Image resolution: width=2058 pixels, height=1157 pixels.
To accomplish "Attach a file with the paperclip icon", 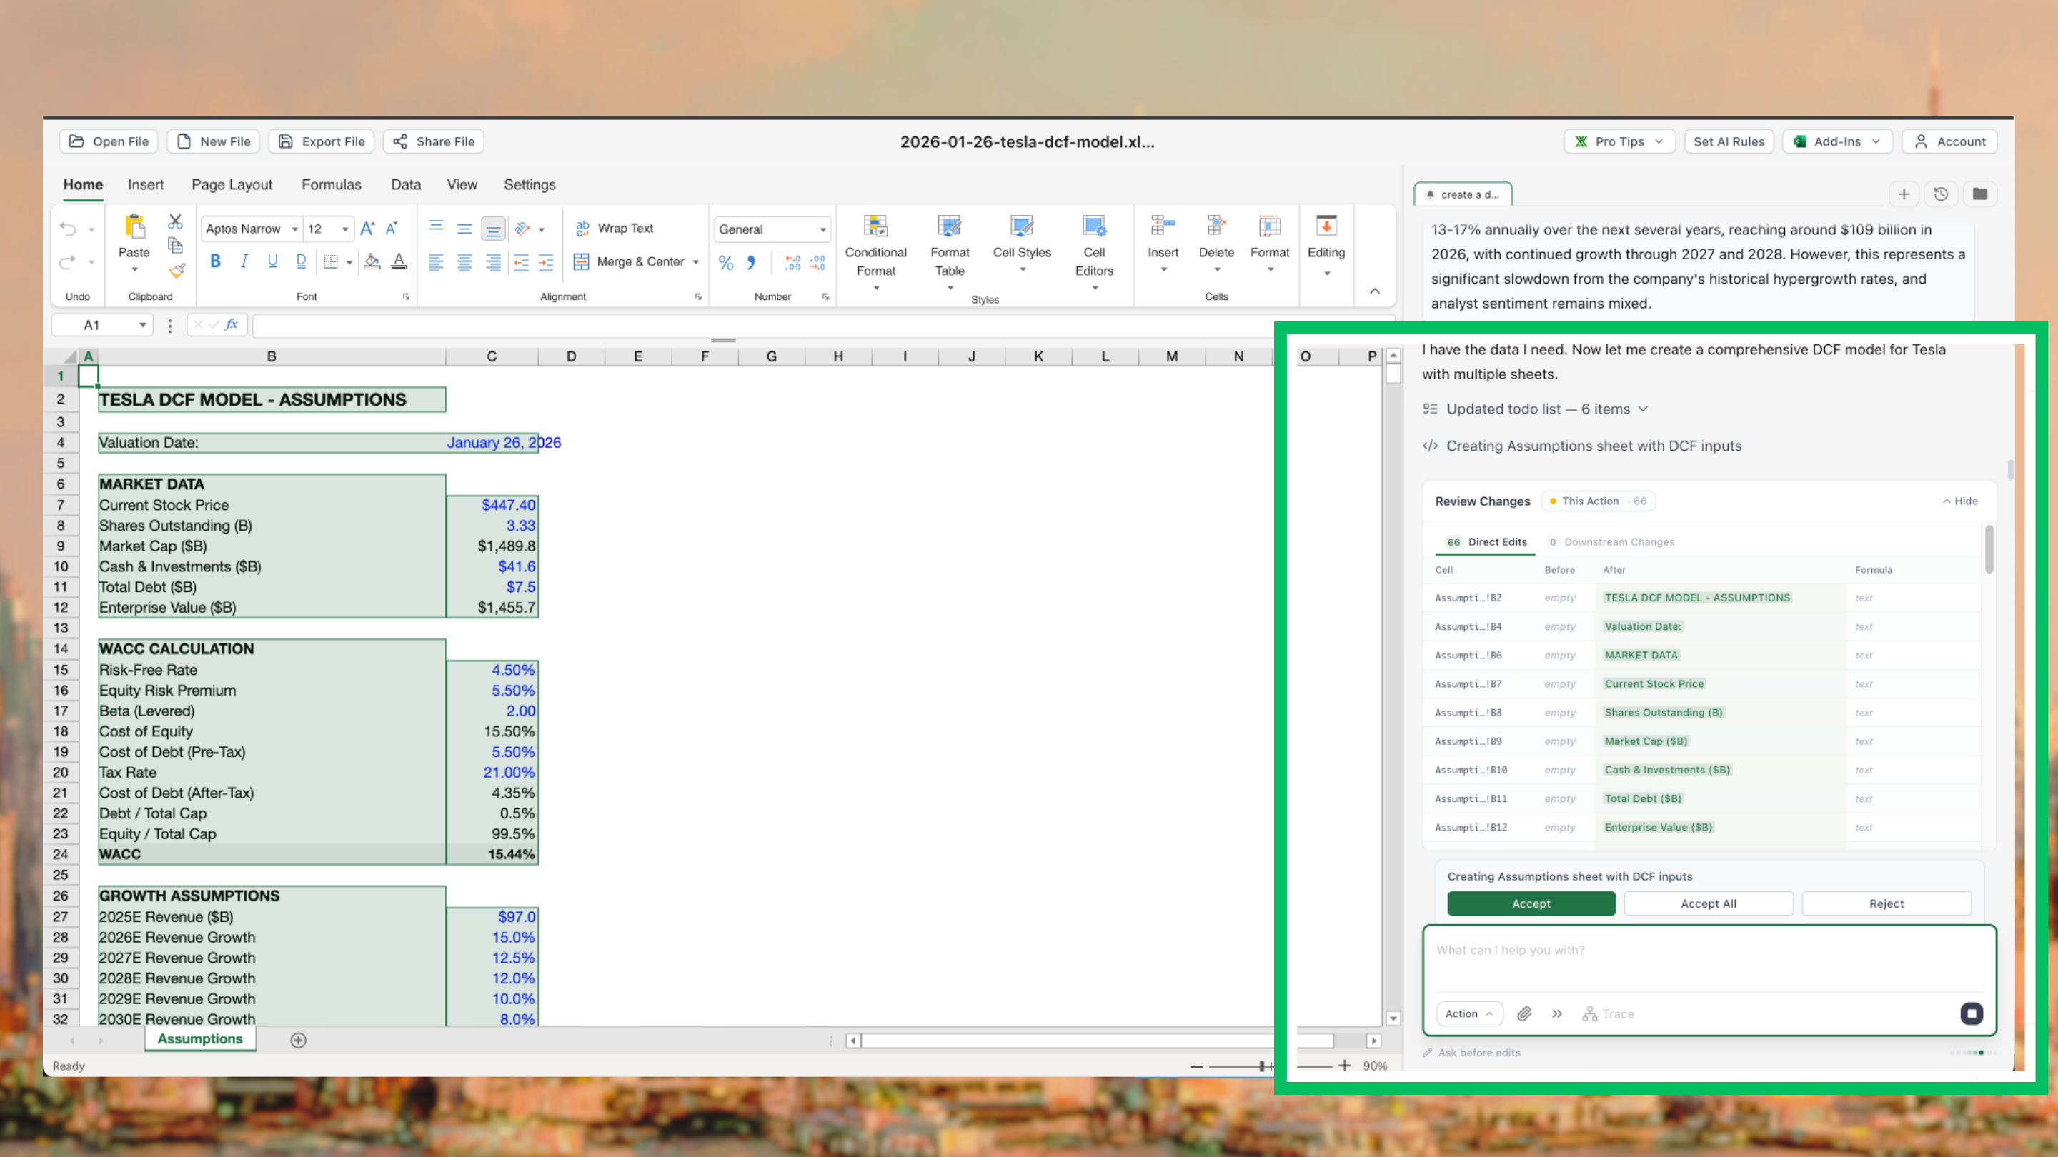I will 1524,1013.
